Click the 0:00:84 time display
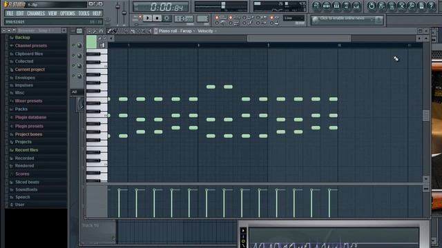Screen dimensions: 442x248 click(161, 7)
